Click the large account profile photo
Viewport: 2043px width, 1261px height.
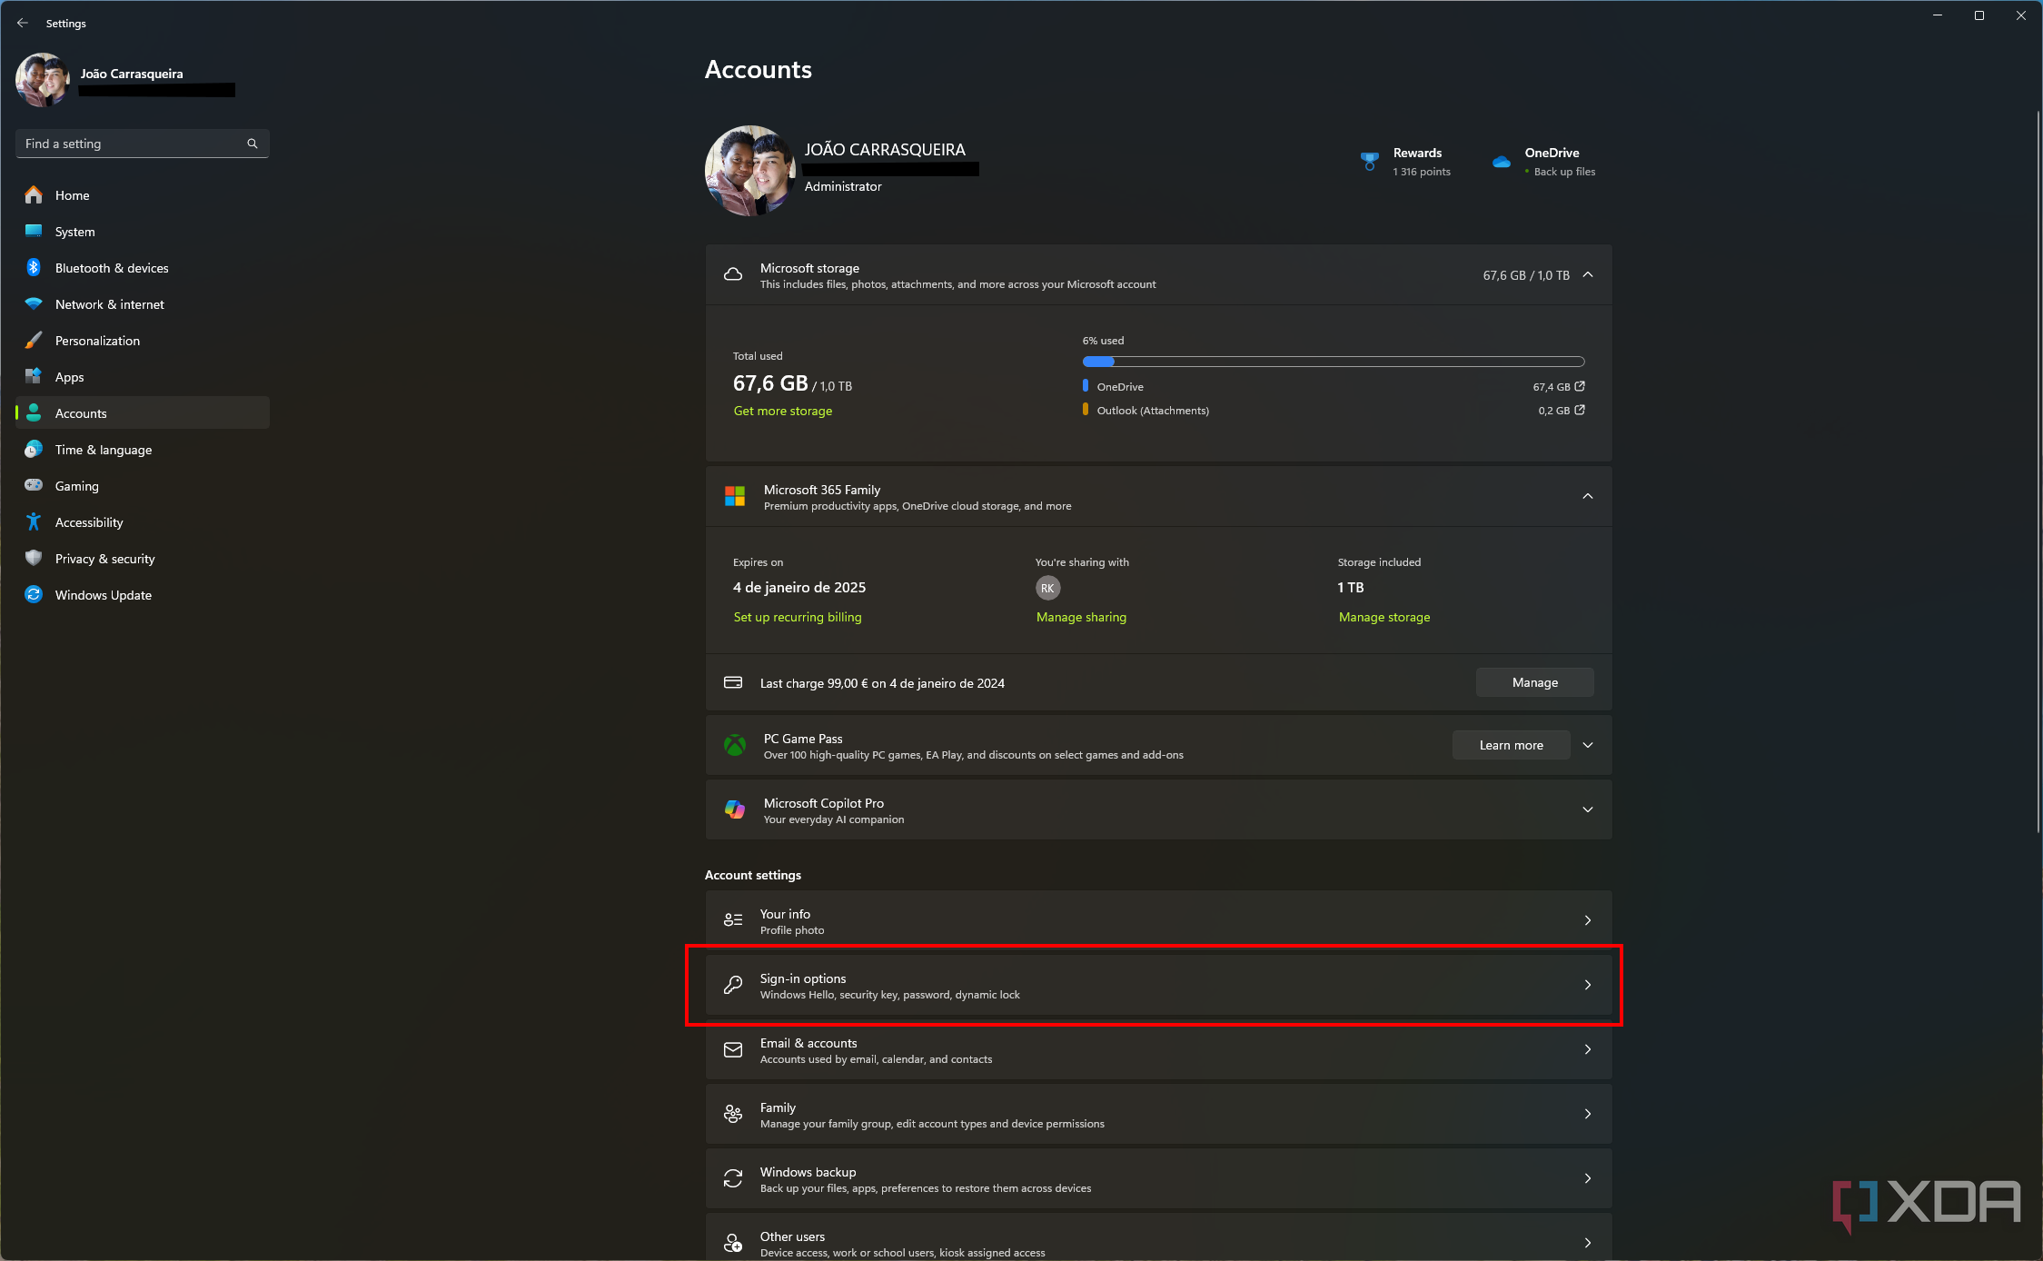pos(750,171)
